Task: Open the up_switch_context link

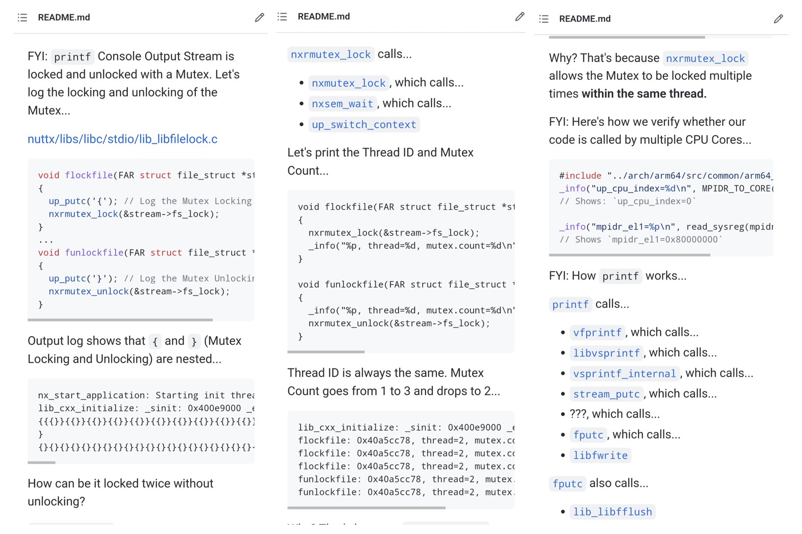Action: [364, 125]
